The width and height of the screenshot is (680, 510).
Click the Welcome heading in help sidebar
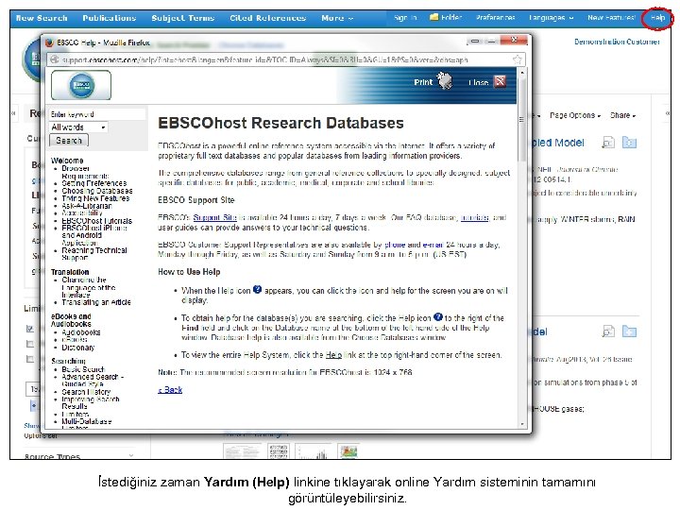[x=67, y=161]
